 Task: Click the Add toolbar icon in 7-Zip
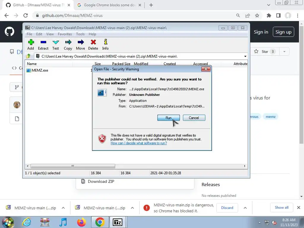pos(31,45)
